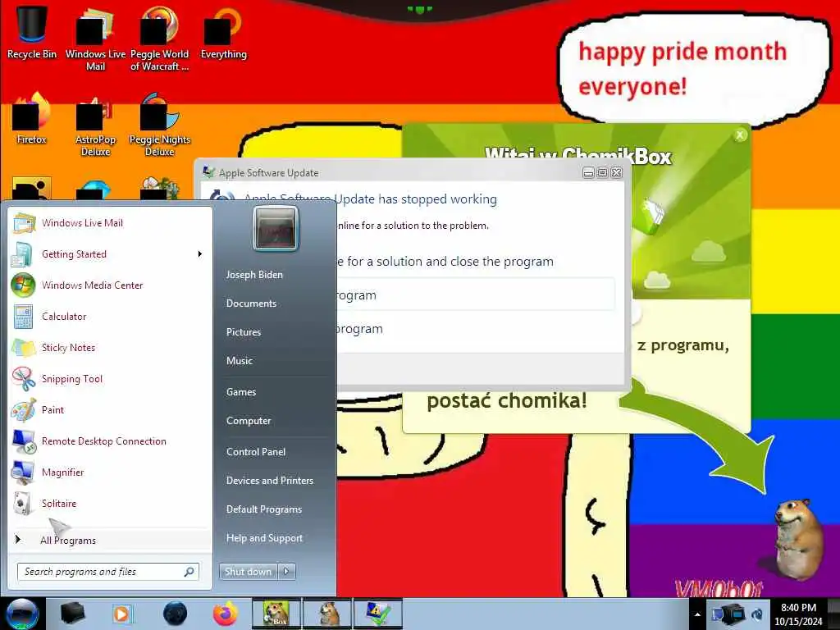This screenshot has width=840, height=630.
Task: Start the Solitaire game
Action: click(110, 503)
